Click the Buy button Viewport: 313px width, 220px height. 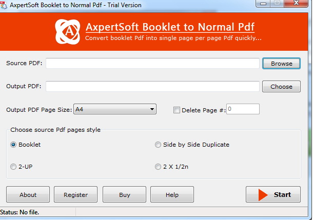pyautogui.click(x=124, y=195)
